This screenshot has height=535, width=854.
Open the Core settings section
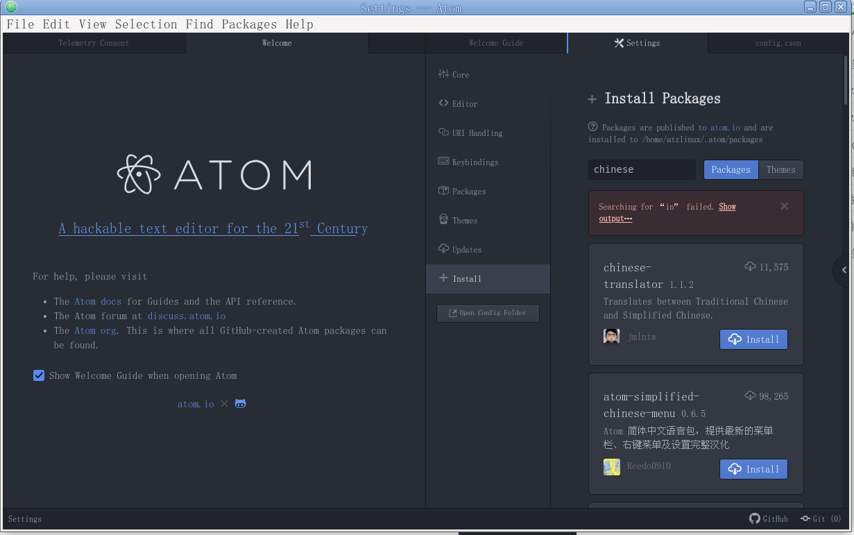click(488, 74)
